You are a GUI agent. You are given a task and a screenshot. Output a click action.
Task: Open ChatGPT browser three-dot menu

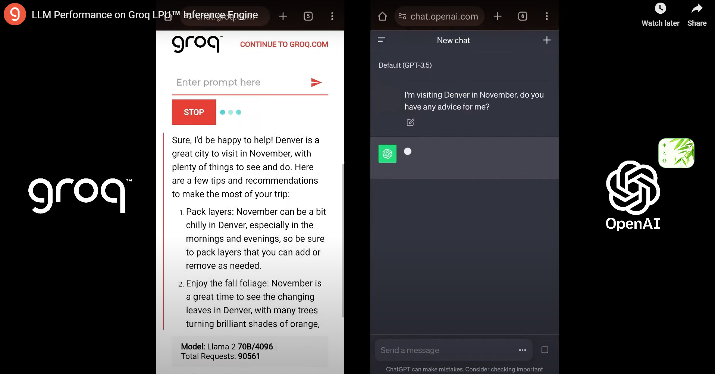546,16
